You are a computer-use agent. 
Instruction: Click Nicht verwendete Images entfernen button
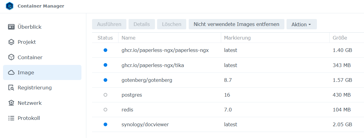click(x=236, y=24)
